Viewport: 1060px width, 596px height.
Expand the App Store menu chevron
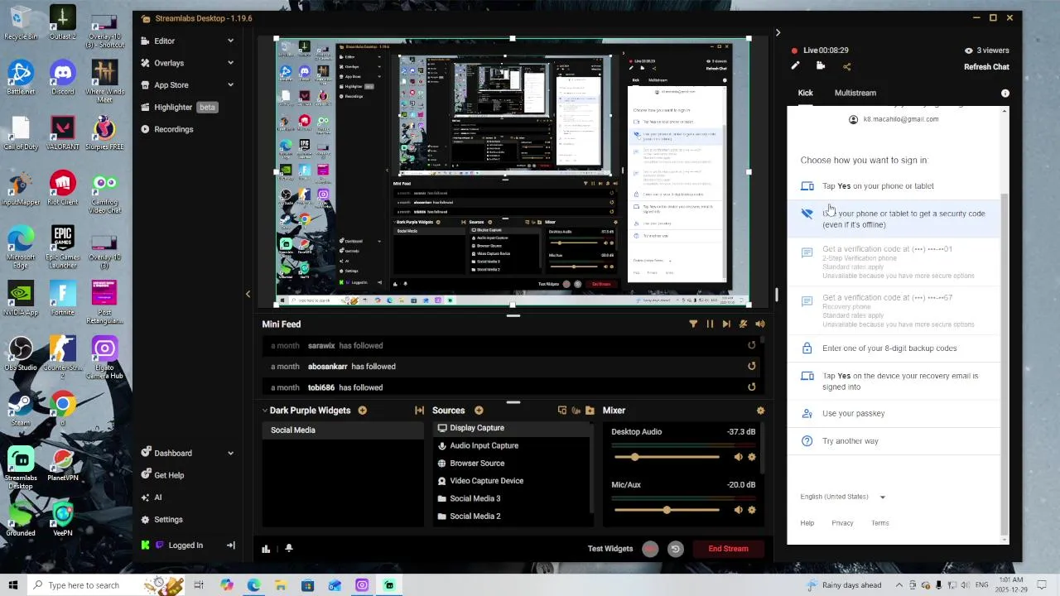230,85
